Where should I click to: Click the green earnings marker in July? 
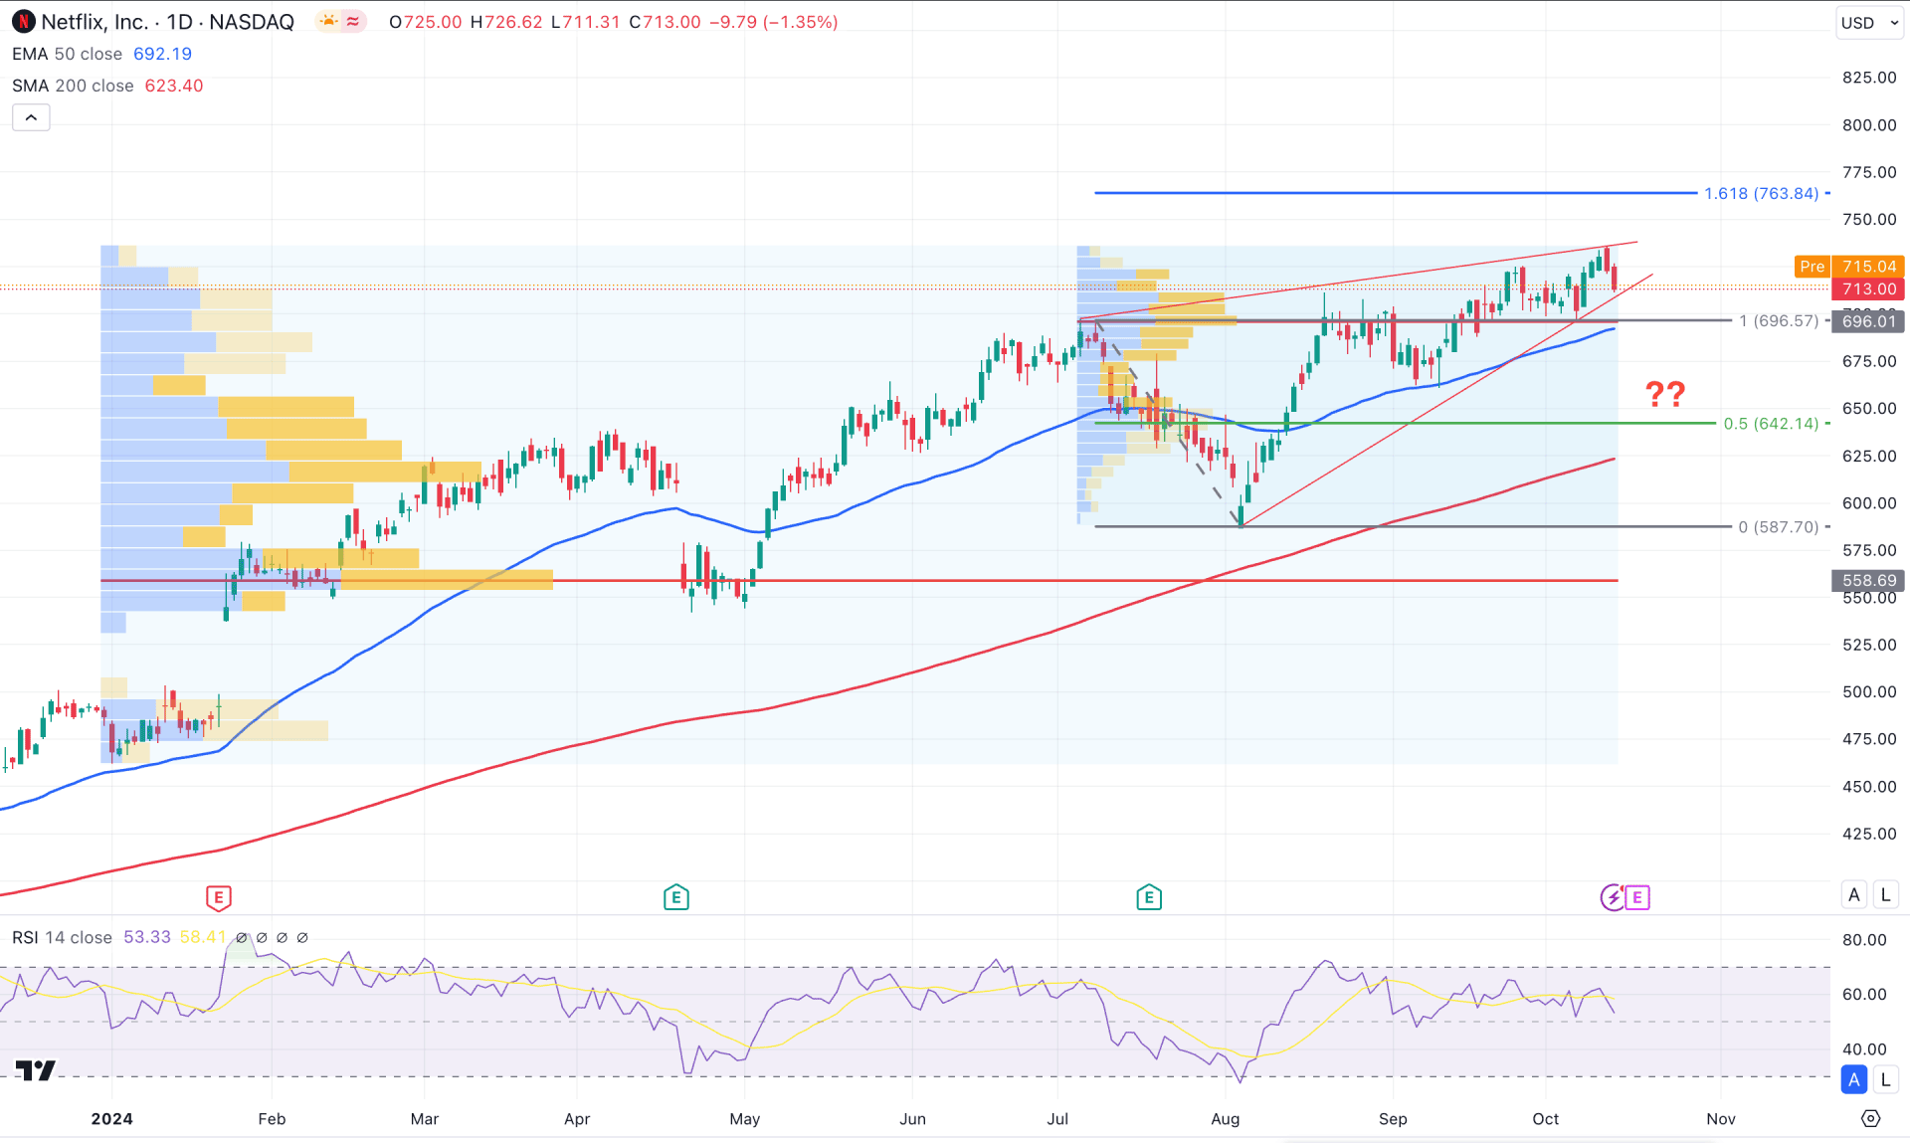tap(1149, 898)
